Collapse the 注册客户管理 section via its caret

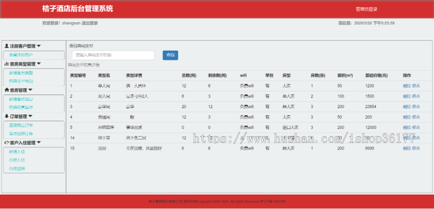click(x=39, y=46)
